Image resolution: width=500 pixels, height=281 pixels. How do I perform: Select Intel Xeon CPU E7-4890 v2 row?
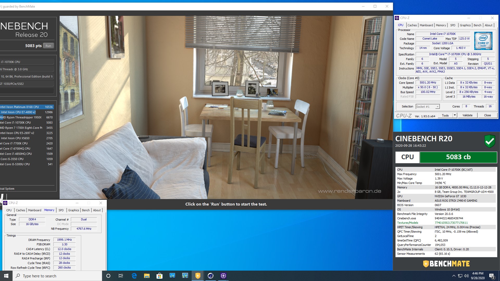point(27,112)
